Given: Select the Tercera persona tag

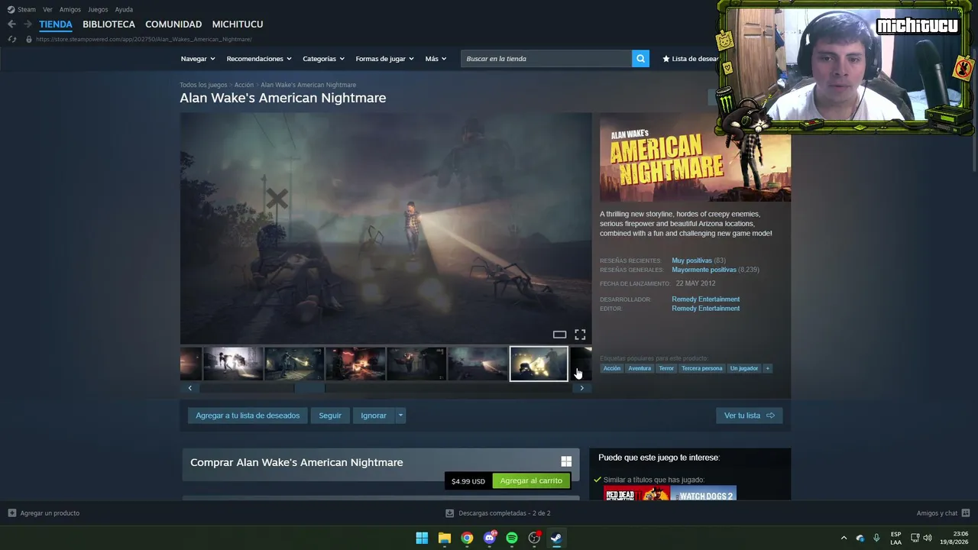Looking at the screenshot, I should coord(701,368).
